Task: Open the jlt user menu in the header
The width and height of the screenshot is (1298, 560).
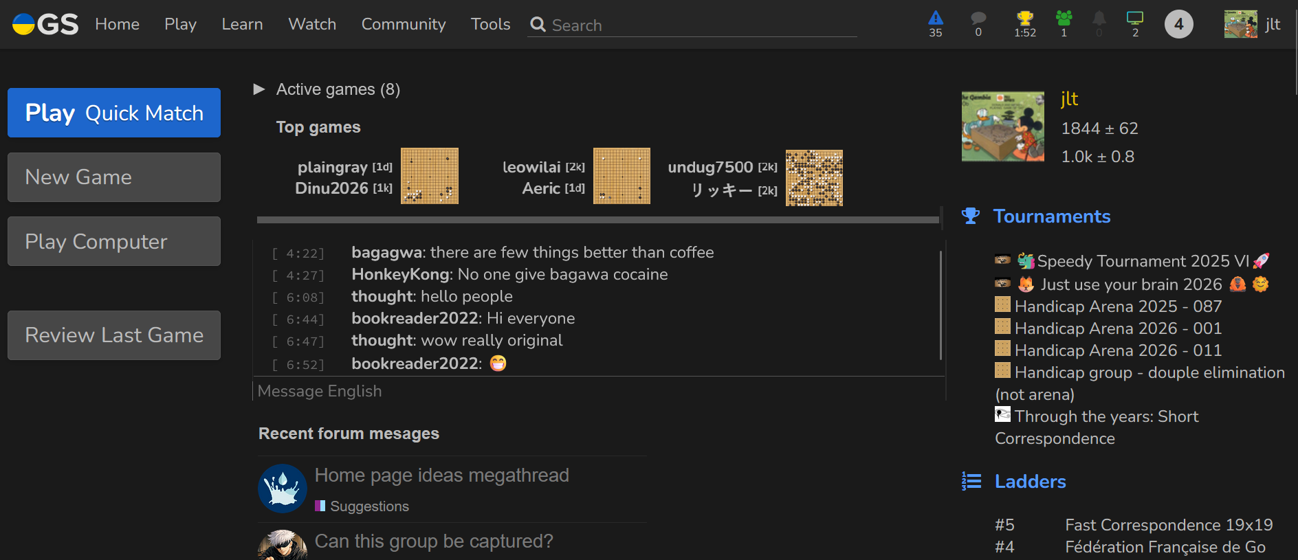Action: (1253, 25)
